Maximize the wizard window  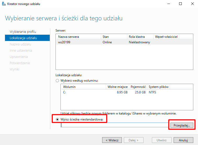pos(180,4)
